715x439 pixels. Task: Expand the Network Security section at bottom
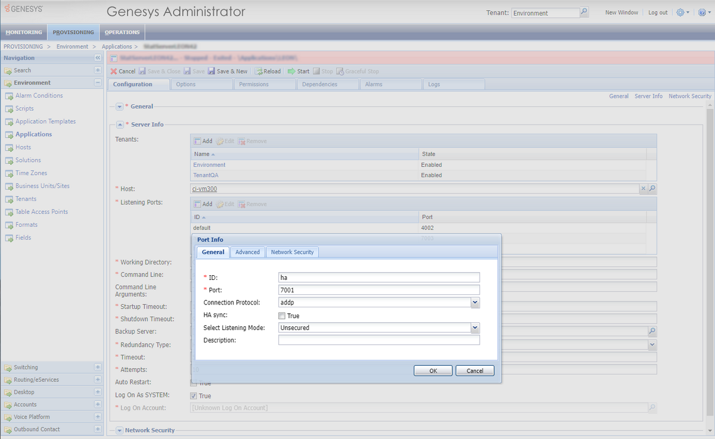[x=119, y=430]
